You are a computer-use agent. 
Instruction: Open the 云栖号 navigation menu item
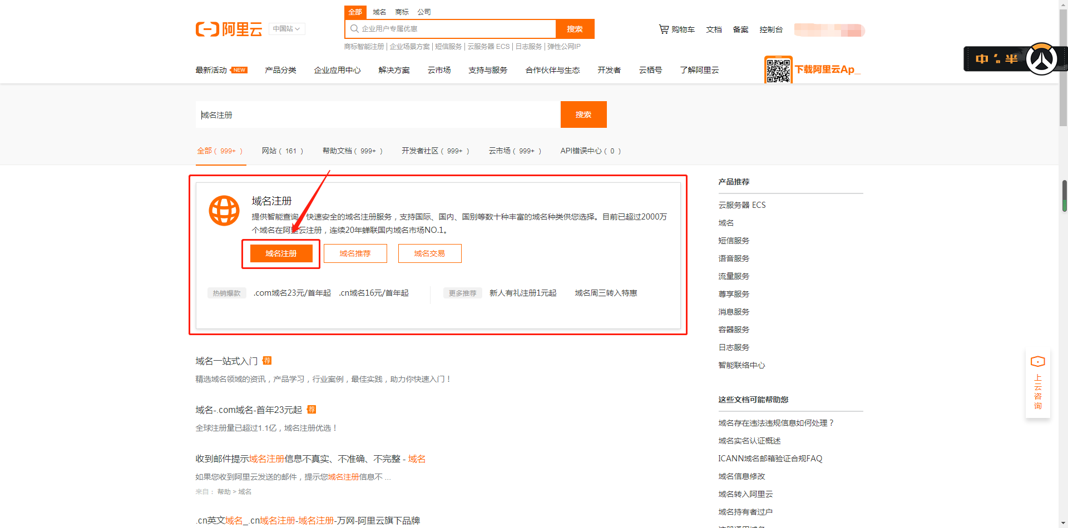[650, 70]
